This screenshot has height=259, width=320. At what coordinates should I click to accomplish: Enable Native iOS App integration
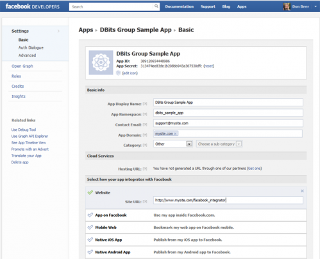coord(90,240)
